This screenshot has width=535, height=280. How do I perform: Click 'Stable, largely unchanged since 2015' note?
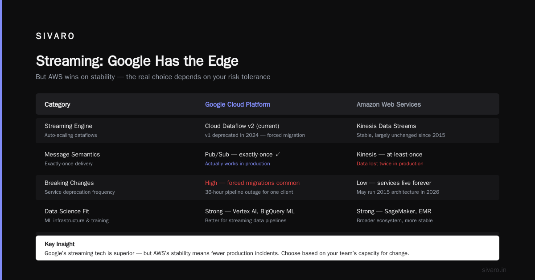coord(401,135)
